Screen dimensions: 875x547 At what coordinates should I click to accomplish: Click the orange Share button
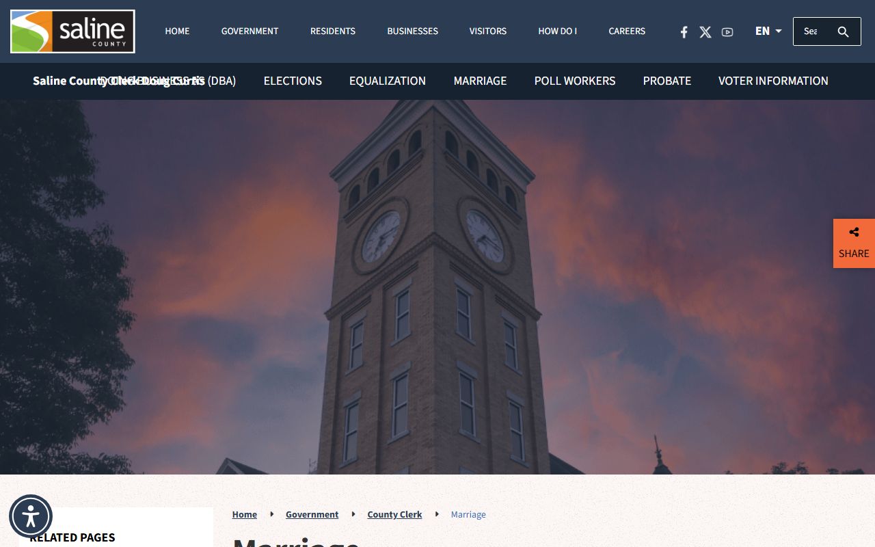coord(854,243)
